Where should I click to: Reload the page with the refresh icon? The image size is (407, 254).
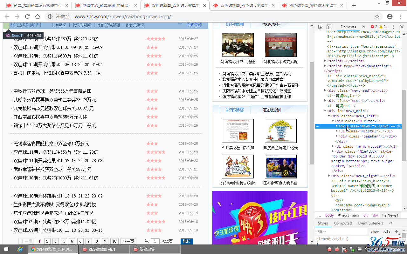tap(27, 17)
